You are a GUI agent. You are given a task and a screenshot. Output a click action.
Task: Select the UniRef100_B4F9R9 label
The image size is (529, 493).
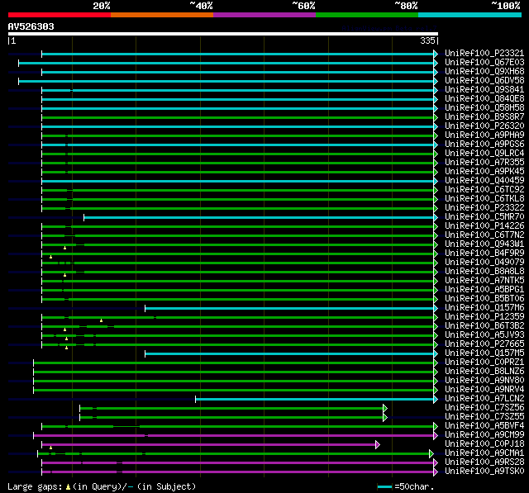click(x=484, y=254)
